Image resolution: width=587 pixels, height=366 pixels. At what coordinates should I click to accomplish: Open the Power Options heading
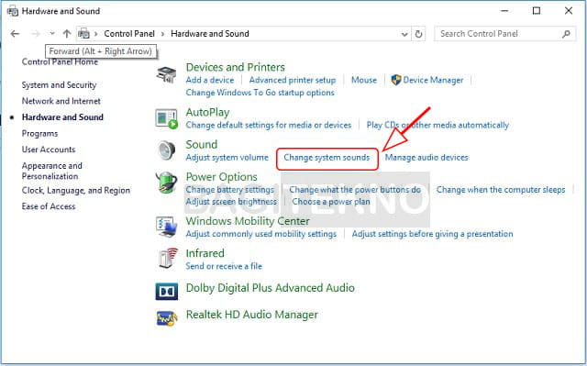(x=221, y=177)
